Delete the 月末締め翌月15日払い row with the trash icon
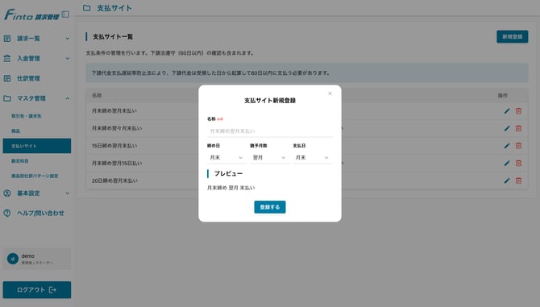The height and width of the screenshot is (307, 540). [x=518, y=163]
